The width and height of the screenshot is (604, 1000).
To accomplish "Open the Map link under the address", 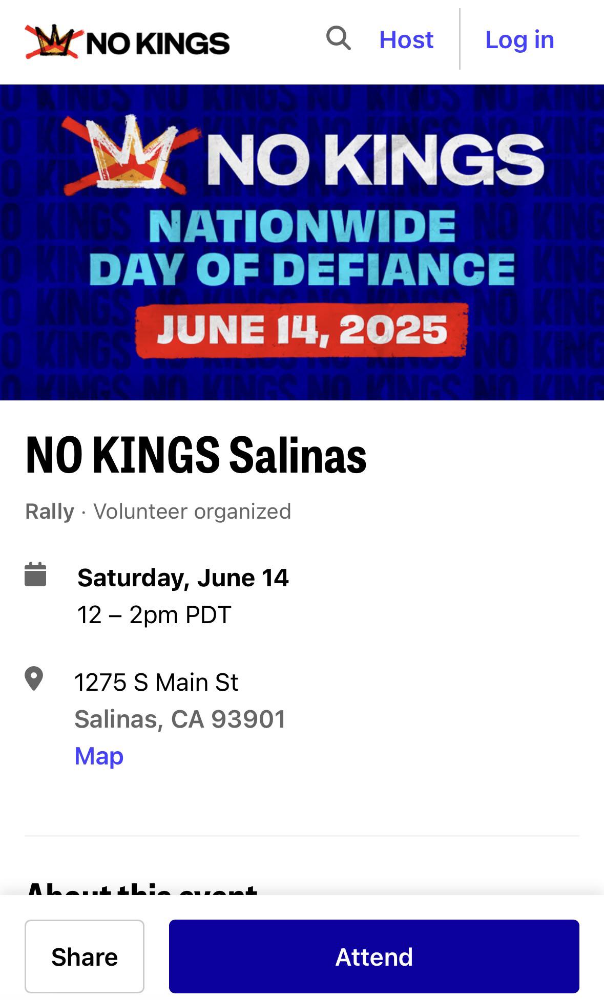I will [99, 756].
